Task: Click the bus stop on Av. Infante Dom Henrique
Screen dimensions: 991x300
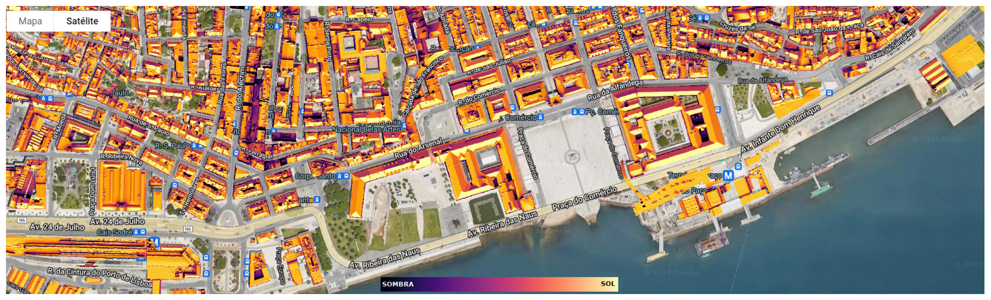Action: tap(829, 93)
